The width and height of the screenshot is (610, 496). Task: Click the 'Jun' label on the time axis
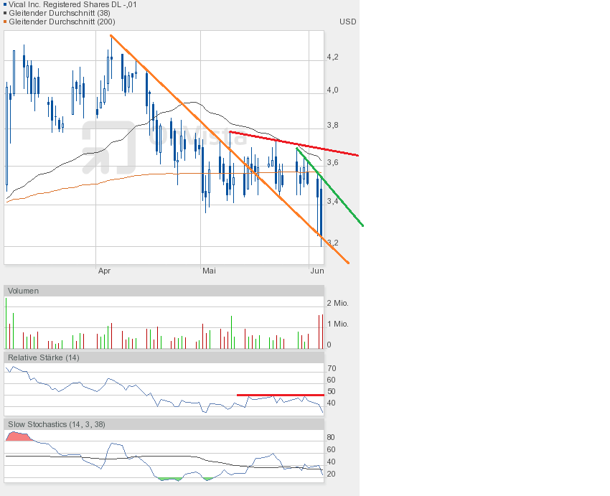(317, 271)
